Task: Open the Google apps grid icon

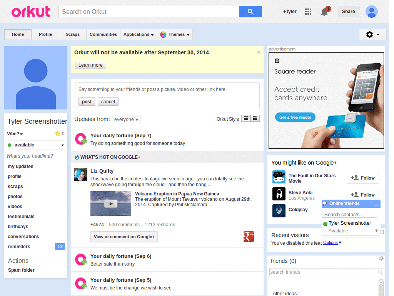Action: pos(308,12)
